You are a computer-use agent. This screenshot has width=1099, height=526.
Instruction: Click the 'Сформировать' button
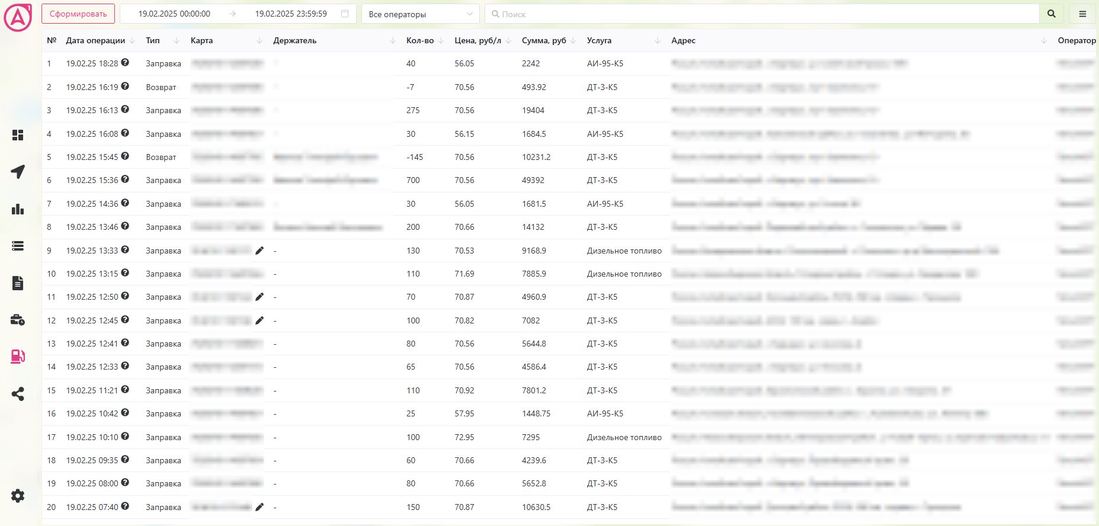click(x=78, y=14)
